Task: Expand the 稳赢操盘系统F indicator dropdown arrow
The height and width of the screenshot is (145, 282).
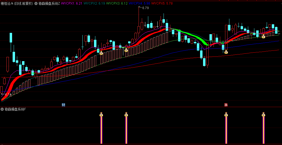Action: click(x=2, y=109)
